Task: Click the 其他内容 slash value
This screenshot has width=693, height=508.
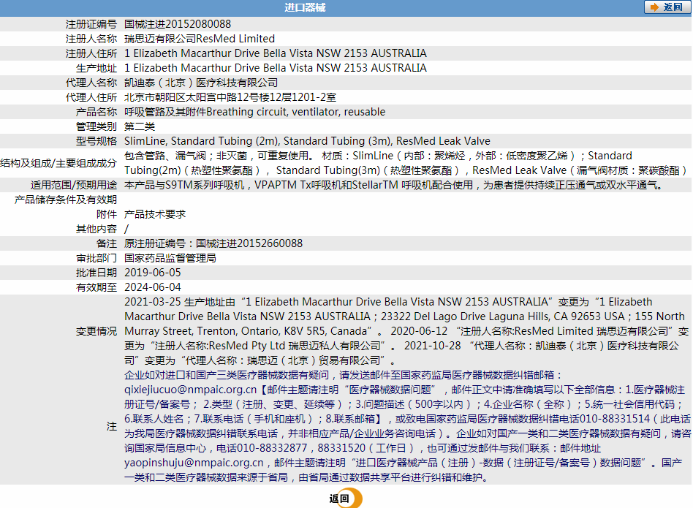Action: click(126, 229)
